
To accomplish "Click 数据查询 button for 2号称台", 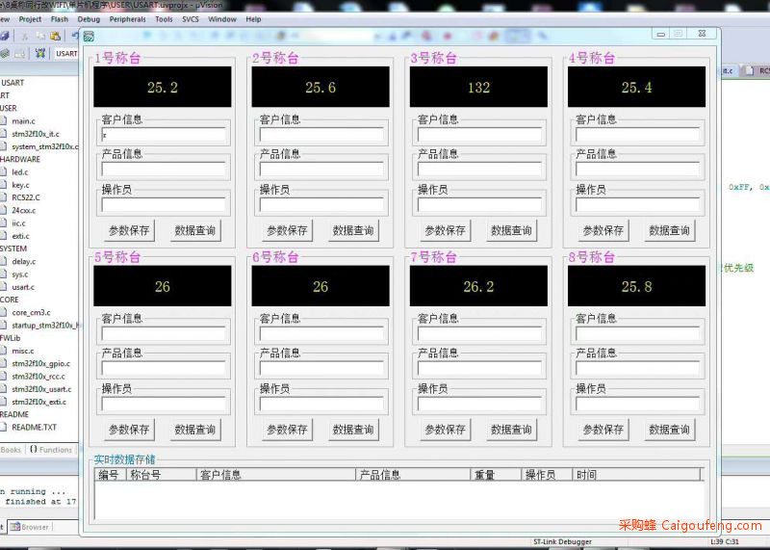I will click(x=353, y=230).
